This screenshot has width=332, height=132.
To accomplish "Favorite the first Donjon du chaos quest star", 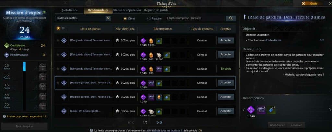I will click(58, 40).
